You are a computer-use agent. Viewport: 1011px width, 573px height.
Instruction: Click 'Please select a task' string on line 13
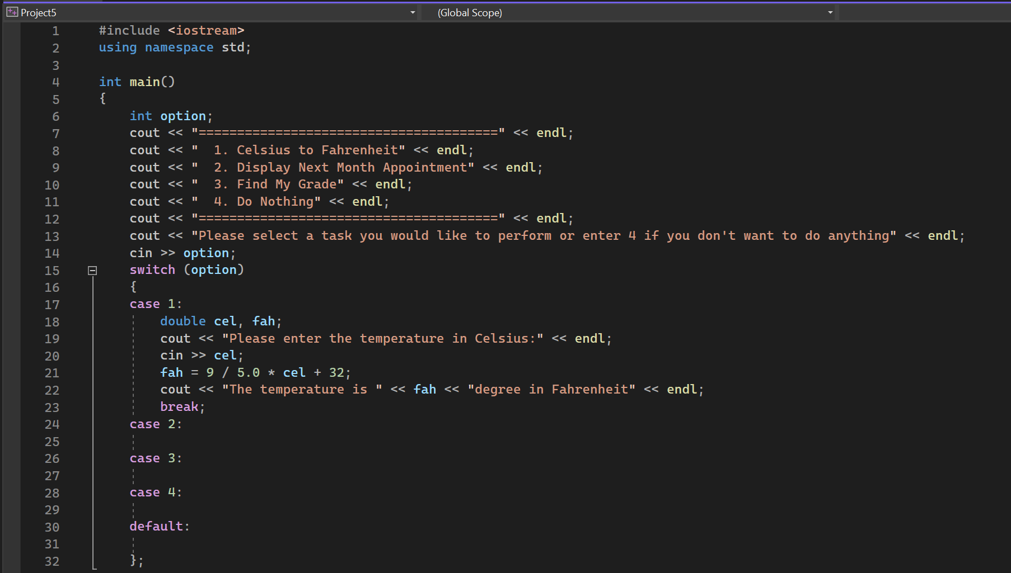pyautogui.click(x=544, y=236)
